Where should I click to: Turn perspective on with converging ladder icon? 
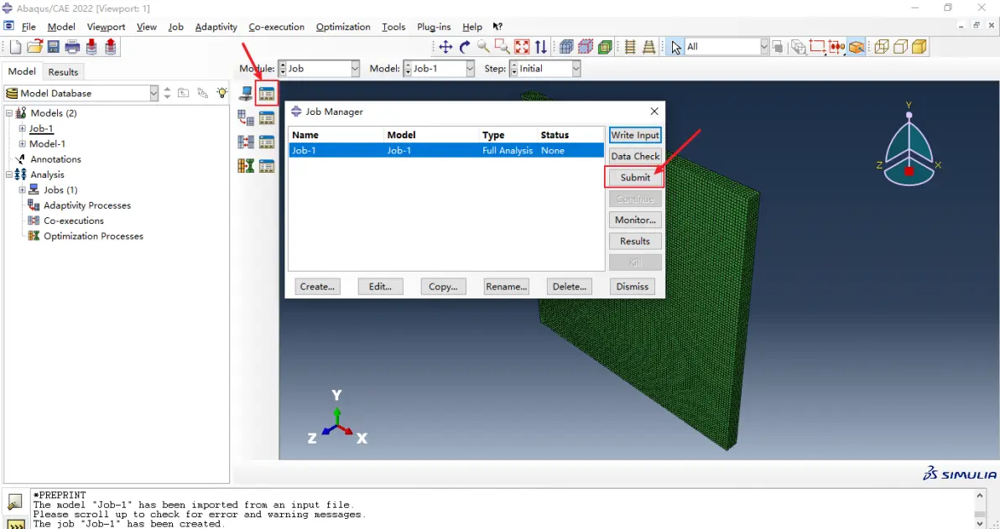(649, 46)
